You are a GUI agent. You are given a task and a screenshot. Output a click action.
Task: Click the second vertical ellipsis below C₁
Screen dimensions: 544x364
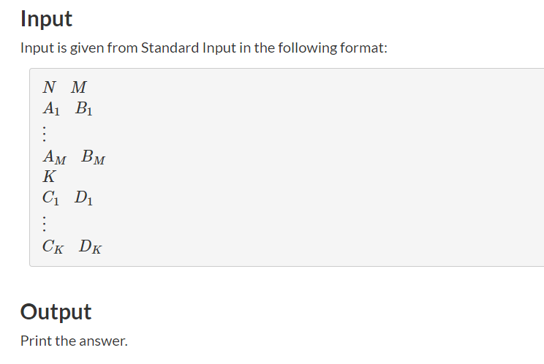45,223
